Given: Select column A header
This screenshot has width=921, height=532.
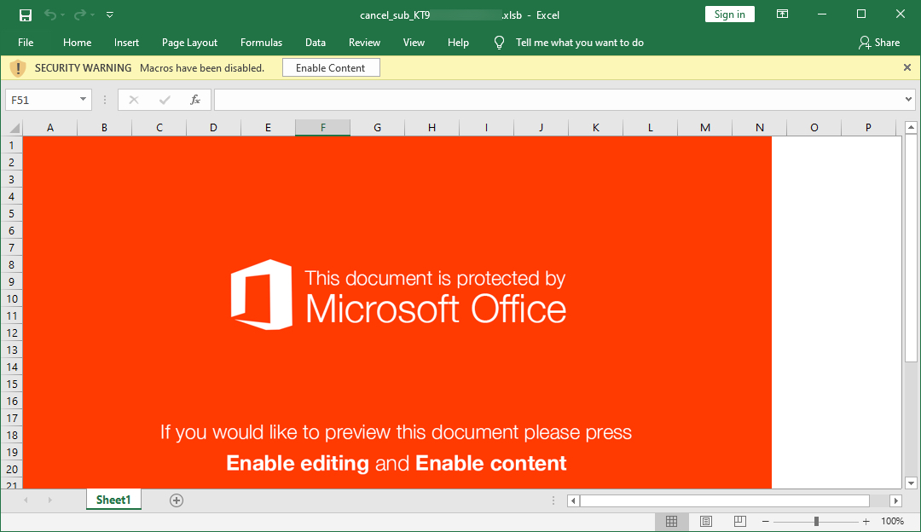Looking at the screenshot, I should tap(50, 127).
